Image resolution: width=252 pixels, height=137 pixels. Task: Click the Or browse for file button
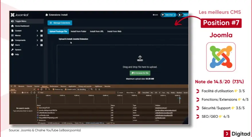(140, 73)
